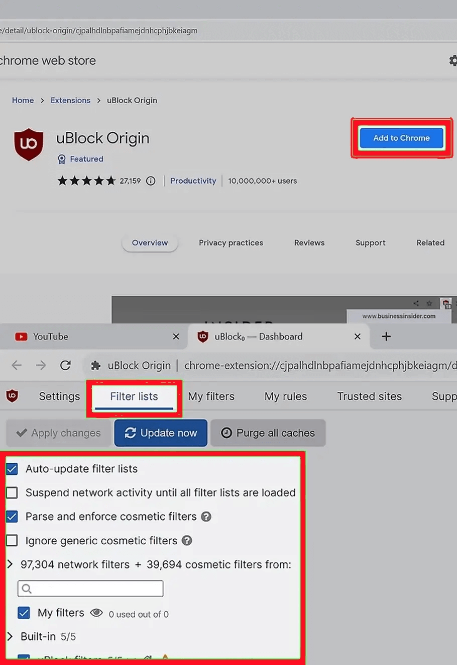Open the Extensions breadcrumb link

pos(70,101)
